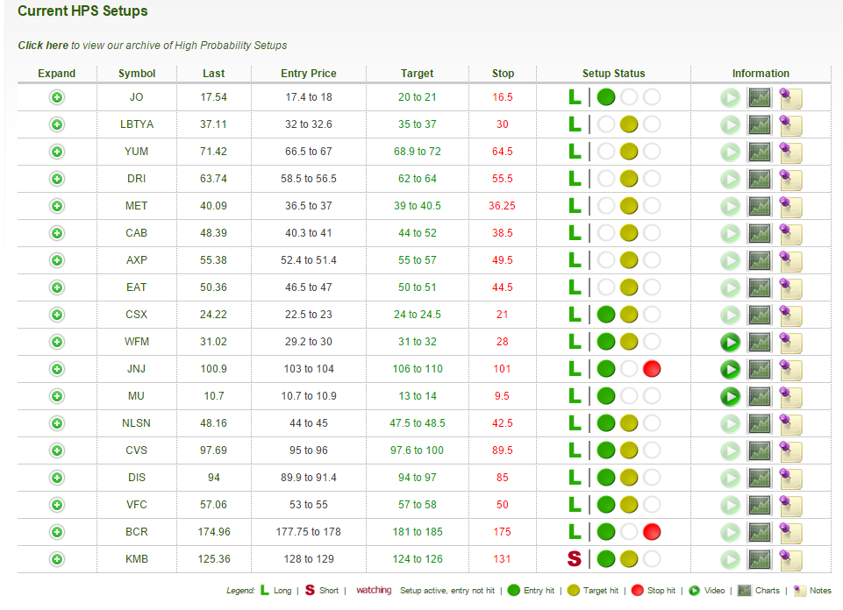Expand the KMB row
843x610 pixels.
click(x=57, y=559)
